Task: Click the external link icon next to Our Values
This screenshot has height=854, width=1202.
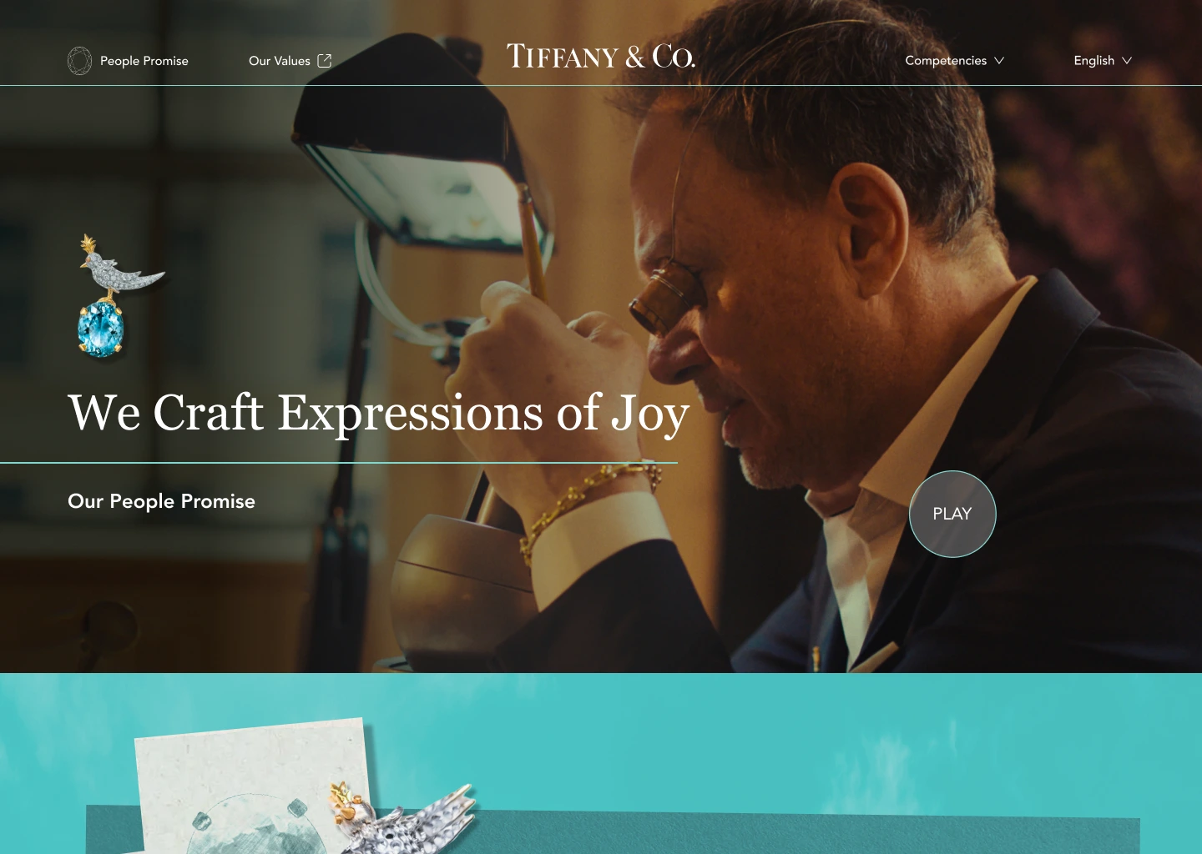Action: point(325,61)
